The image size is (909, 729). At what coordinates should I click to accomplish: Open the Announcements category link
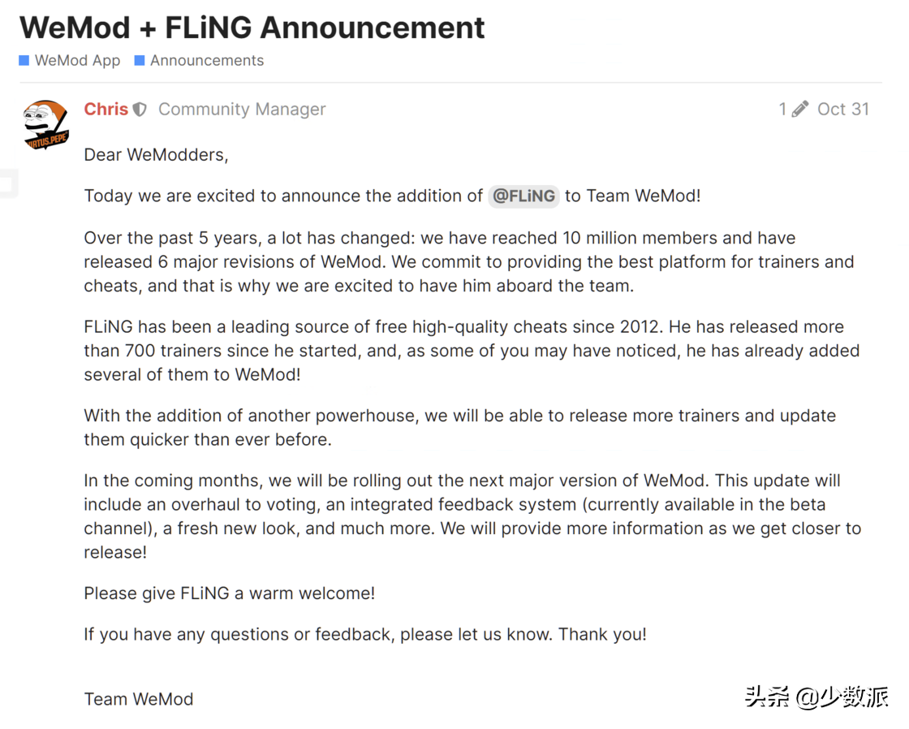(207, 61)
